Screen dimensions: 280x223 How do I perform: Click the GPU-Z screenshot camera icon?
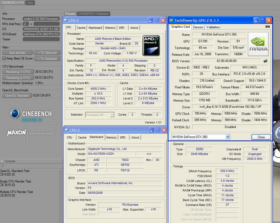click(267, 27)
